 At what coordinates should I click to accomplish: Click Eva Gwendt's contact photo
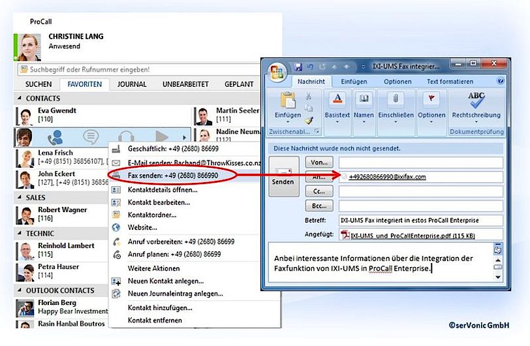(25, 116)
